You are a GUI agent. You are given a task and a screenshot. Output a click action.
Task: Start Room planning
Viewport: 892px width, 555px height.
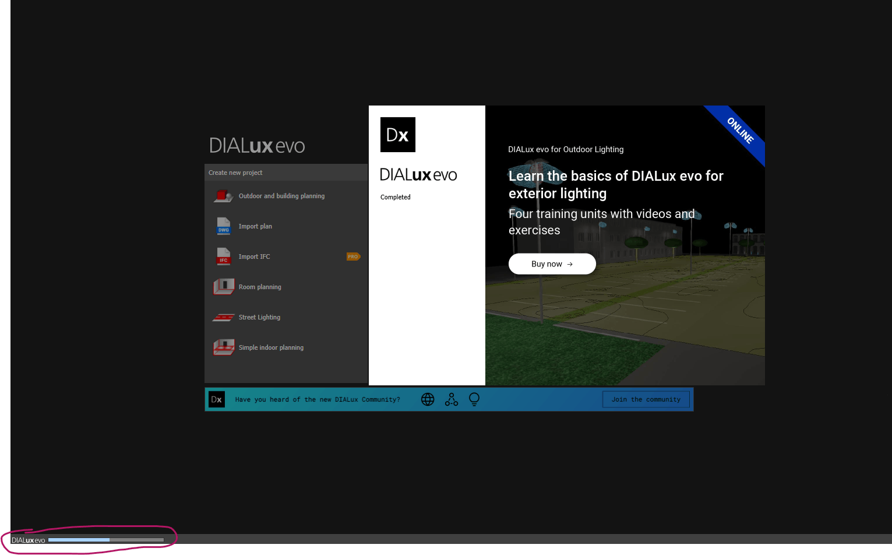[260, 286]
